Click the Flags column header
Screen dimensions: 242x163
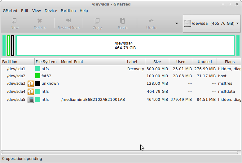[x=229, y=62]
